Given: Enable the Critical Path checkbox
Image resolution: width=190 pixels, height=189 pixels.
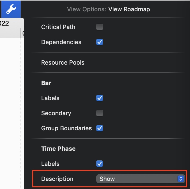Looking at the screenshot, I should click(100, 27).
